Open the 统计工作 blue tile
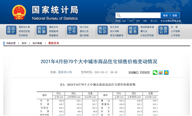Image resolution: width=192 pixels, height=116 pixels. 72,30
